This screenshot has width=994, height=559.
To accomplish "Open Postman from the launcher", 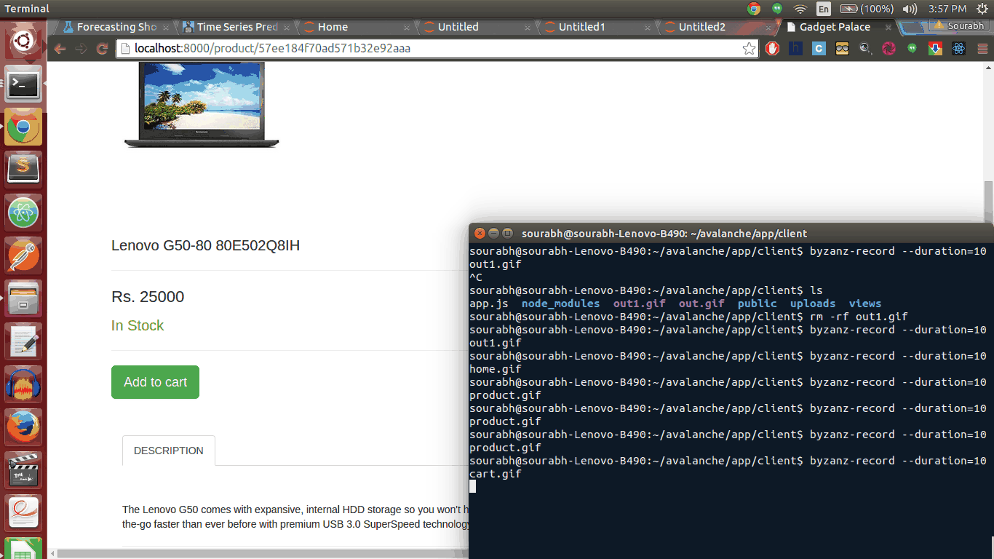I will coord(24,256).
